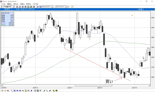
Task: Select the eraser tool in bottom toolbar
Action: point(50,90)
